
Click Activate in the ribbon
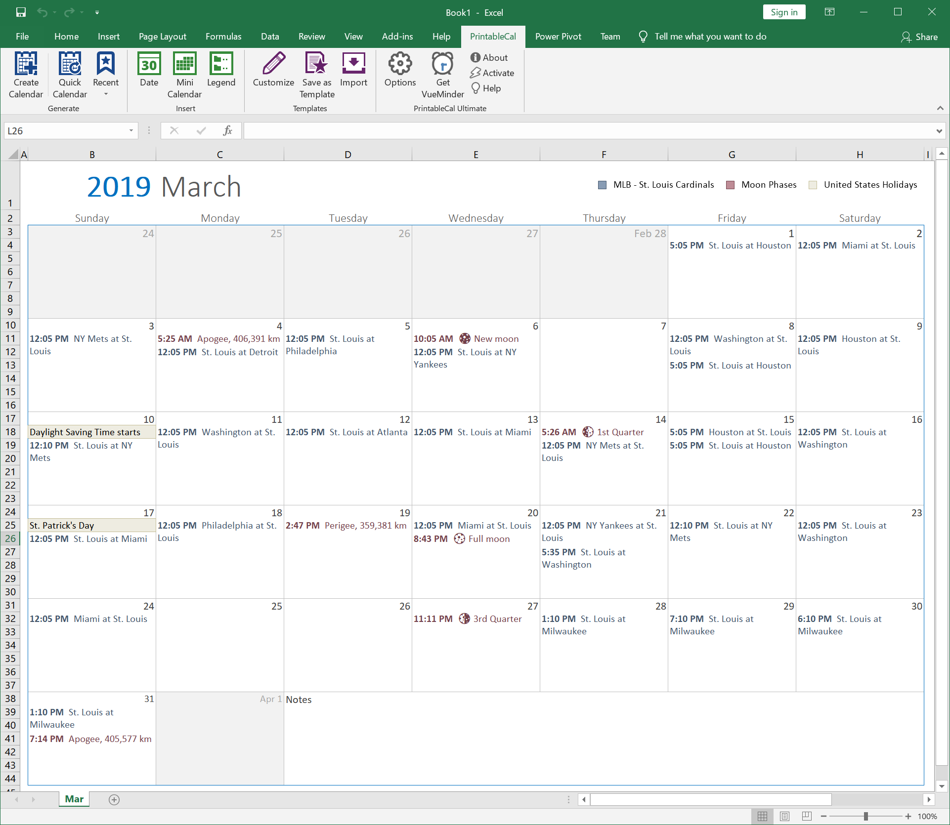(x=492, y=73)
